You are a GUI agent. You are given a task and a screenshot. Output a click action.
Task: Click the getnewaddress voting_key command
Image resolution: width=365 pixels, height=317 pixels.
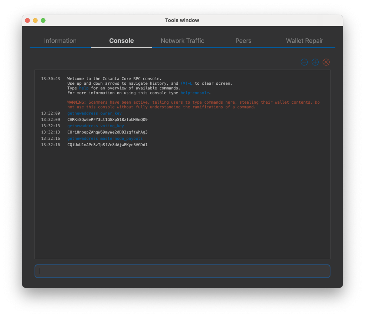click(x=96, y=126)
